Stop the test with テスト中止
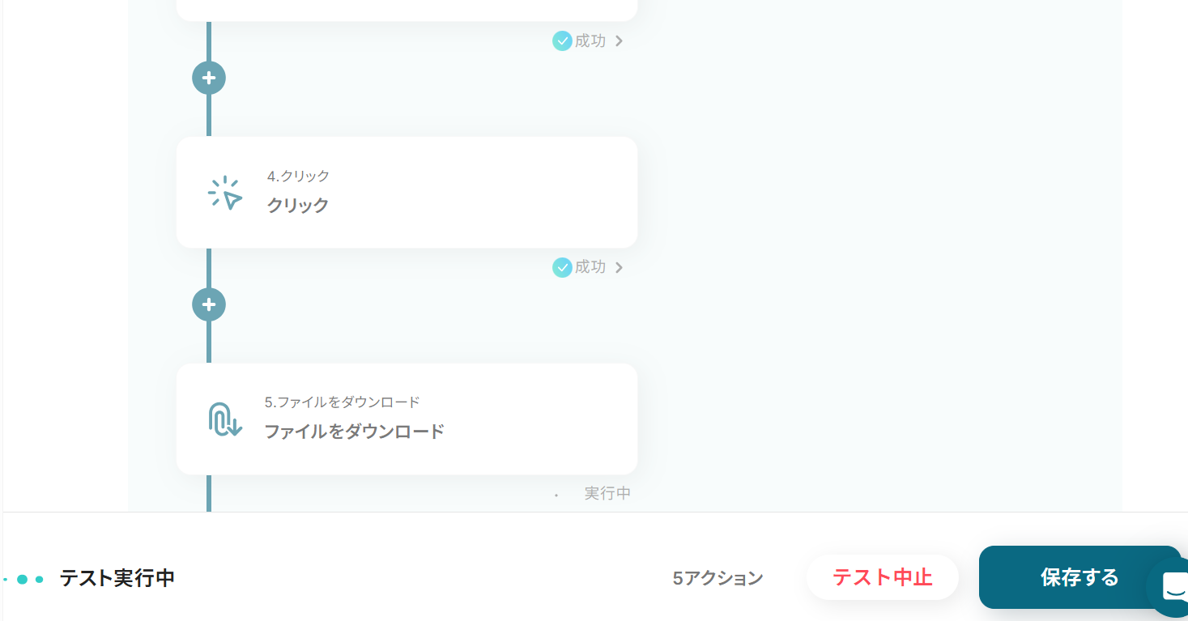Image resolution: width=1188 pixels, height=621 pixels. [883, 577]
